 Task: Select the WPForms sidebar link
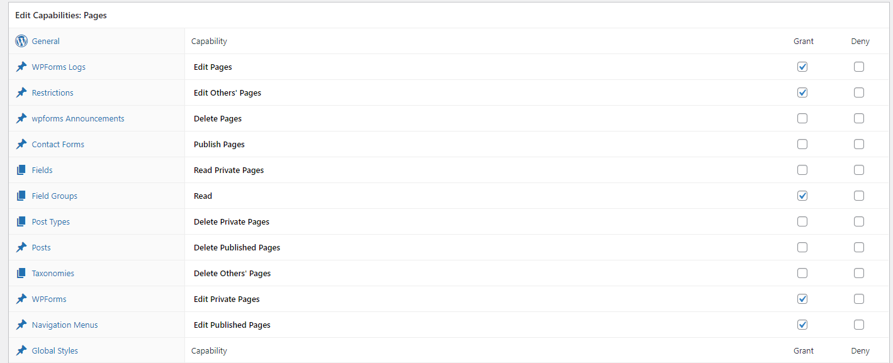pos(49,299)
